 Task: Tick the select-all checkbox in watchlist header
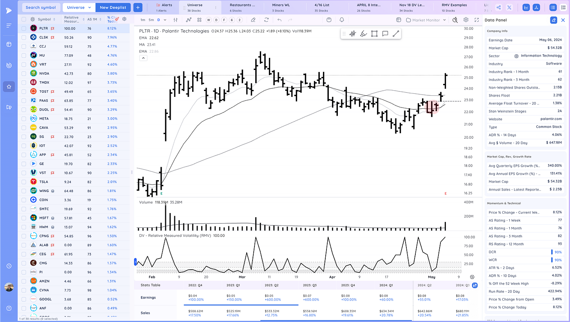click(24, 19)
